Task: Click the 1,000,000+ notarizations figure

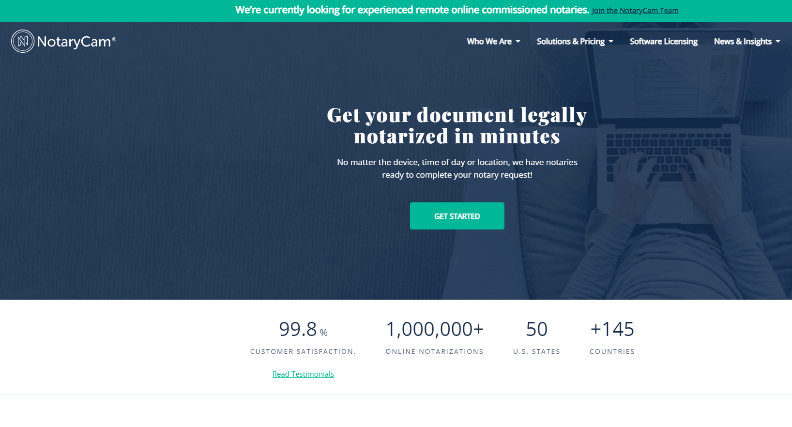Action: (x=434, y=330)
